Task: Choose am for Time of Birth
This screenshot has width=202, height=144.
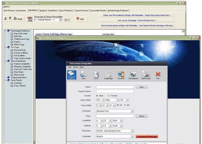Action: pyautogui.click(x=118, y=105)
